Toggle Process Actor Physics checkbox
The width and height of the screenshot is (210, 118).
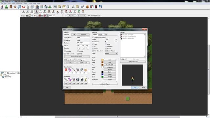tap(93, 37)
